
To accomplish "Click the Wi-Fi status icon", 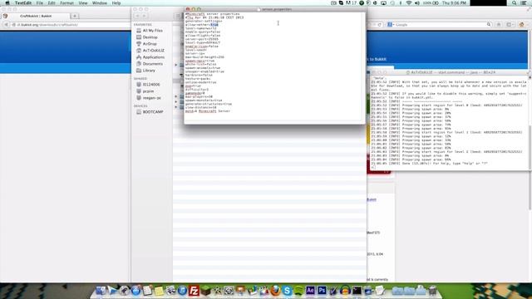I will pyautogui.click(x=409, y=3).
